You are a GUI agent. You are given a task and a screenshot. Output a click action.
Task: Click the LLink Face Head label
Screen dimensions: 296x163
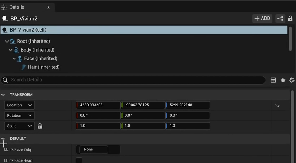click(x=18, y=160)
